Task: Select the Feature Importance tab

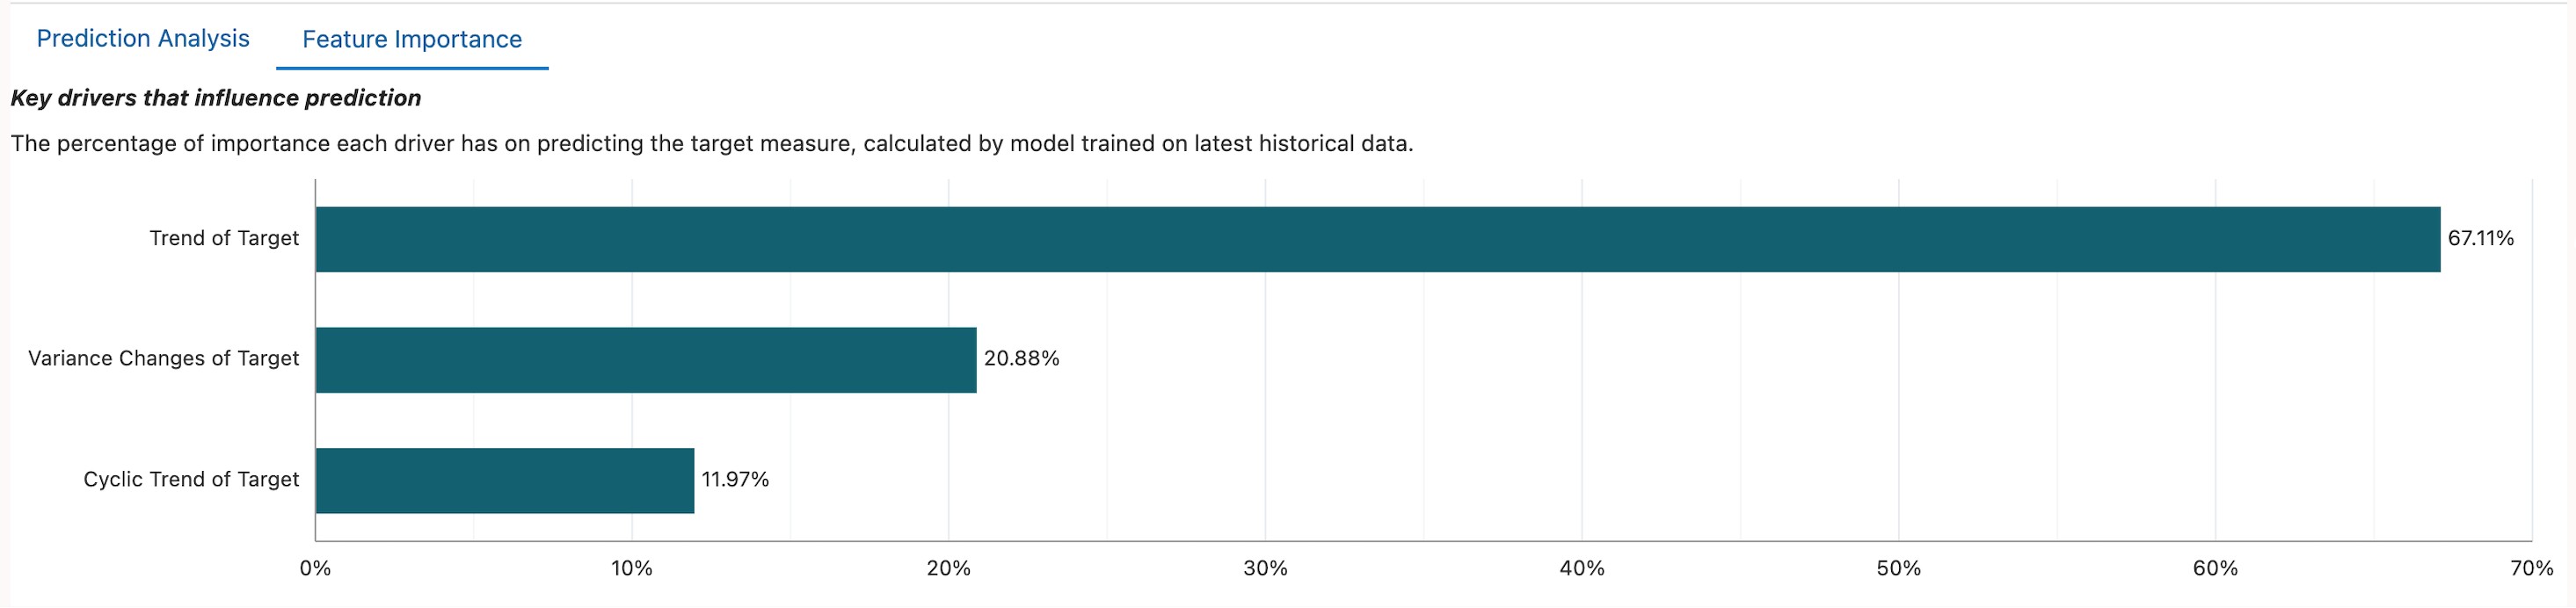Action: [x=412, y=38]
